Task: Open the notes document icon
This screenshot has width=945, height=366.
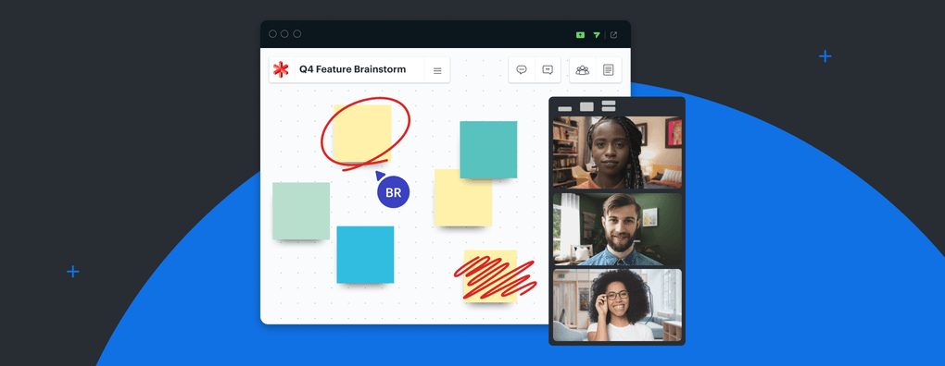Action: coord(608,69)
